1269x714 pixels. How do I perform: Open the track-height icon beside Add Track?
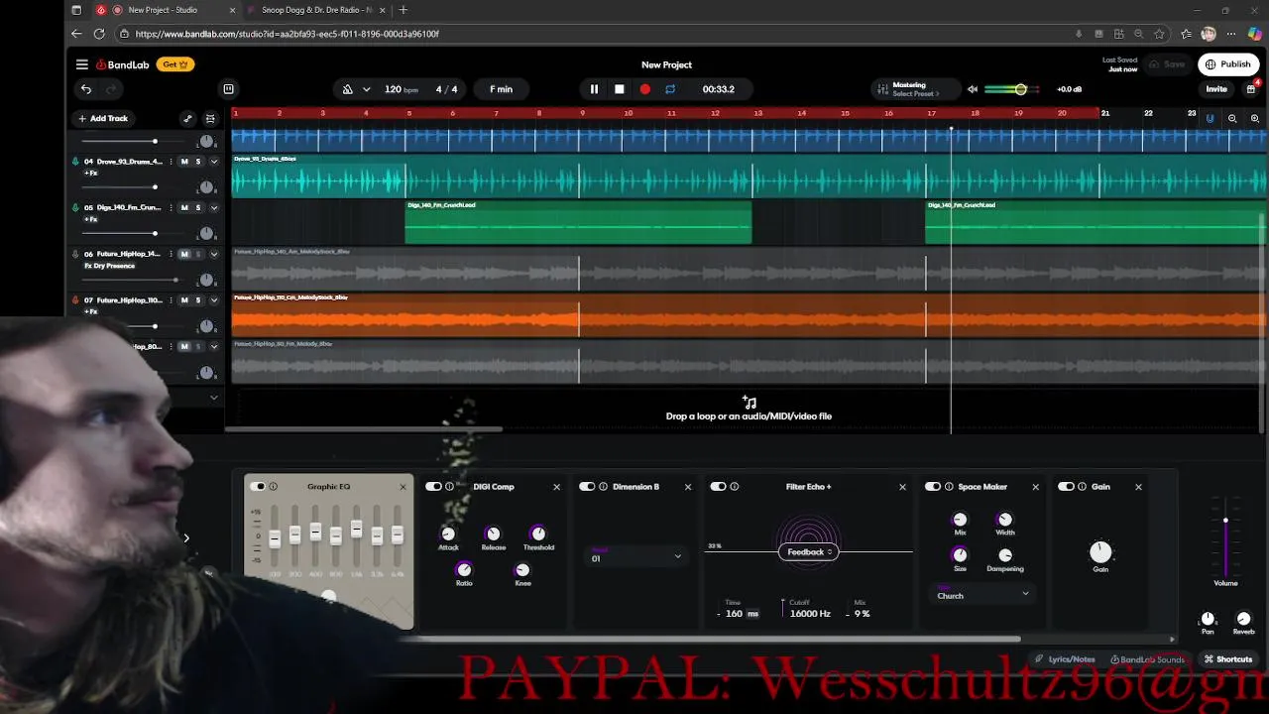click(x=209, y=118)
